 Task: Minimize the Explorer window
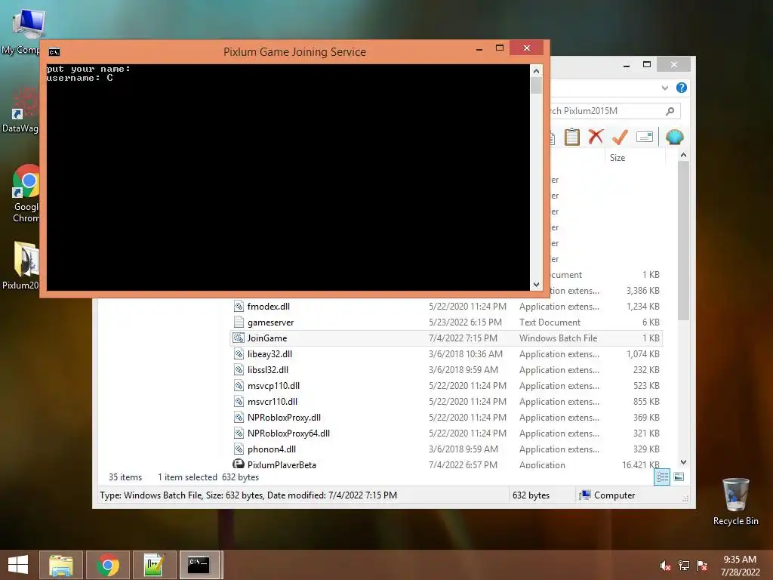(x=627, y=65)
